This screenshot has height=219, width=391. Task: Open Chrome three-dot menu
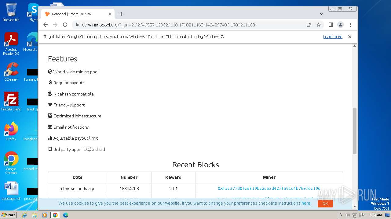point(350,25)
